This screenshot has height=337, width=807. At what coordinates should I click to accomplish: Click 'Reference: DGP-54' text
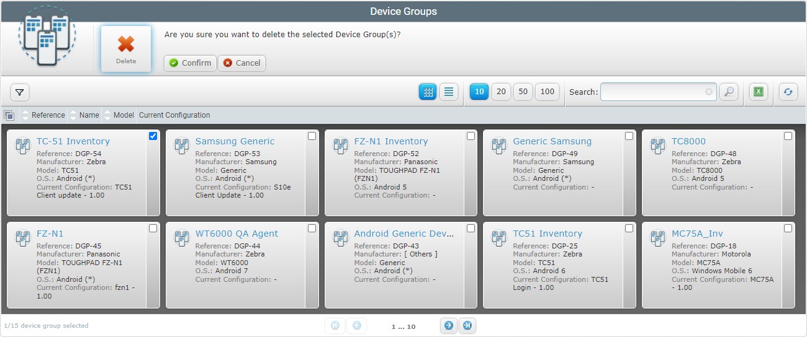pyautogui.click(x=69, y=154)
